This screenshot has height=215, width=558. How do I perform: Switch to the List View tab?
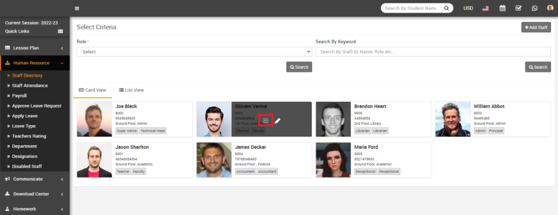click(x=131, y=90)
